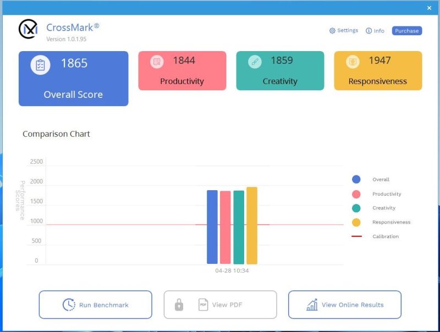This screenshot has width=440, height=332.
Task: Open Settings via the gear icon
Action: (332, 31)
